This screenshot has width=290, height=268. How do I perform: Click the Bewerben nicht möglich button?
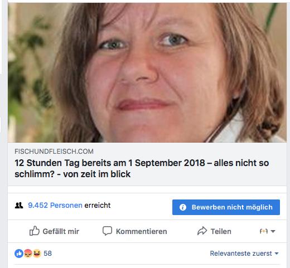coord(226,207)
